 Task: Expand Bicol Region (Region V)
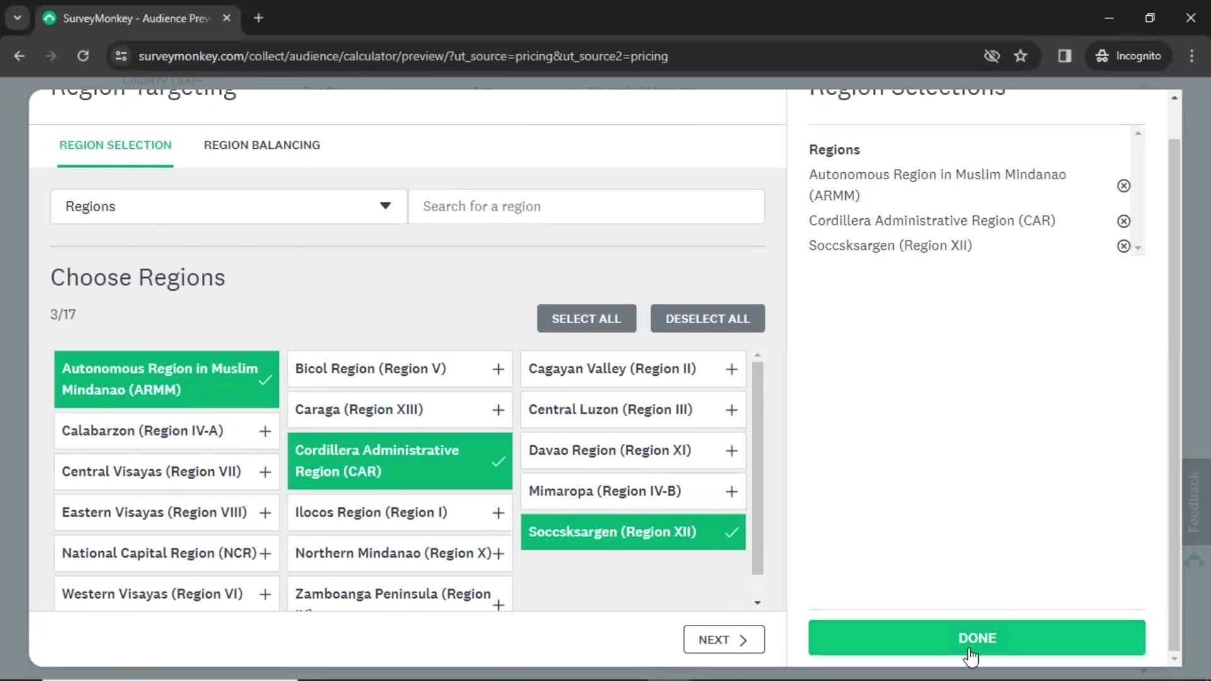click(x=498, y=368)
